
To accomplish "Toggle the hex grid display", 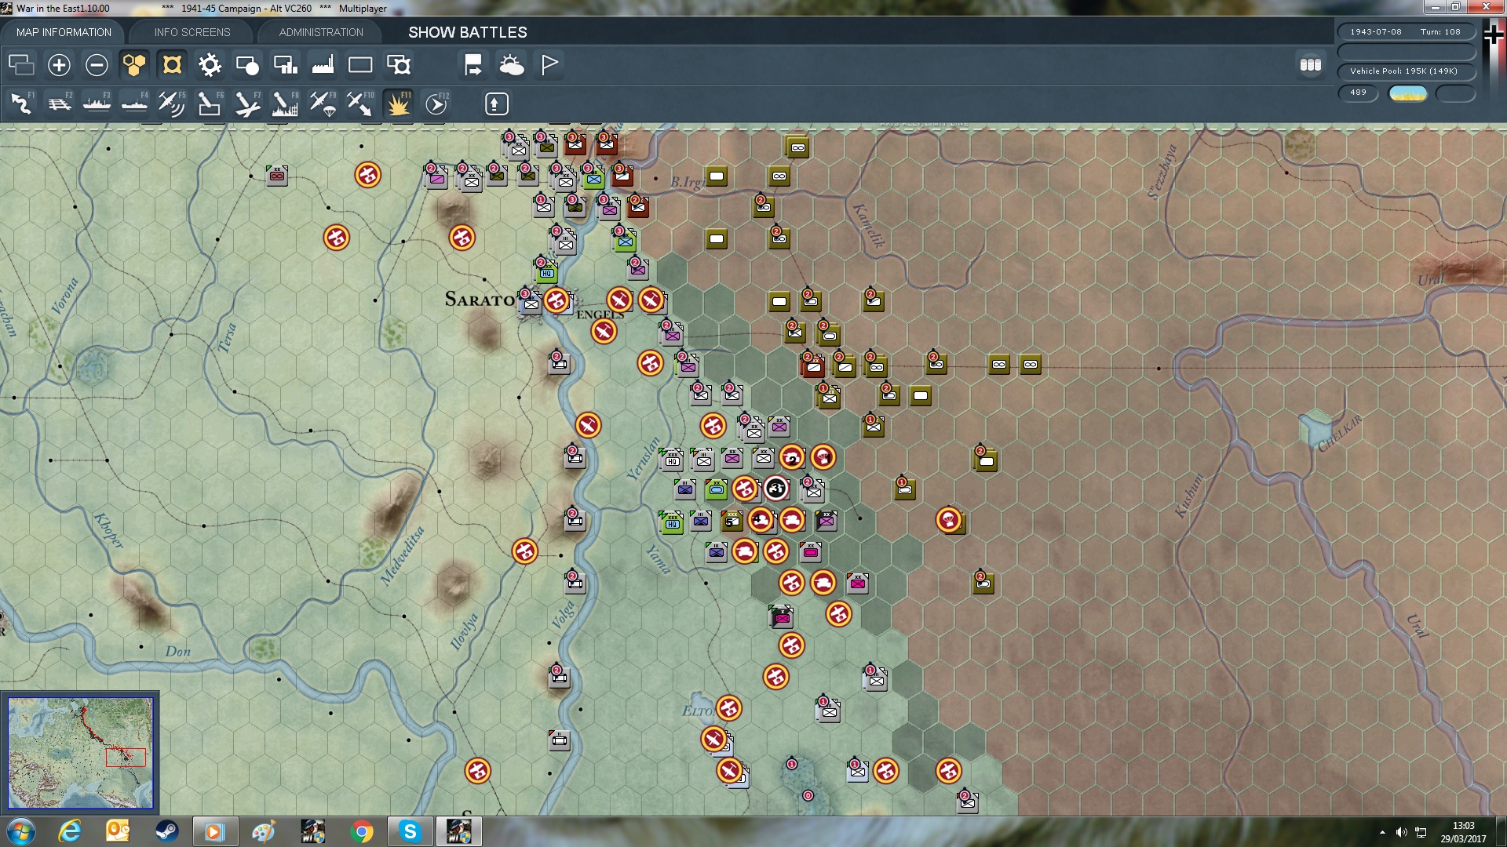I will click(x=134, y=64).
